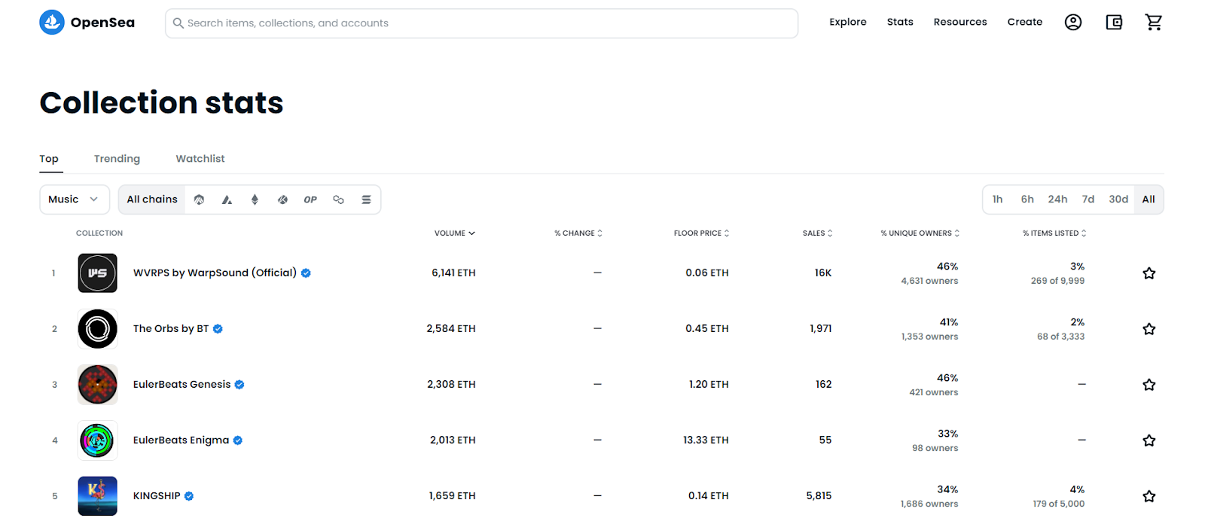
Task: Click verified badge next to EulerBeats Genesis
Action: tap(239, 385)
